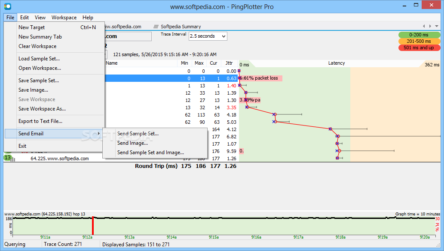Click hop 13 bar chart icon
Screen dimensions: 444x251
point(13,159)
